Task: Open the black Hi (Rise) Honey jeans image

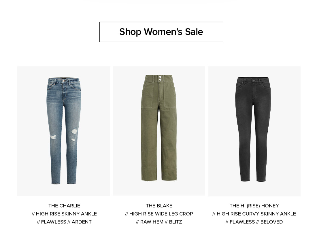Action: [x=254, y=131]
